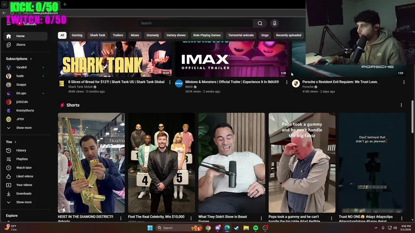Open '8 Slices of Bread for $12' video title
The width and height of the screenshot is (415, 233).
[x=116, y=82]
